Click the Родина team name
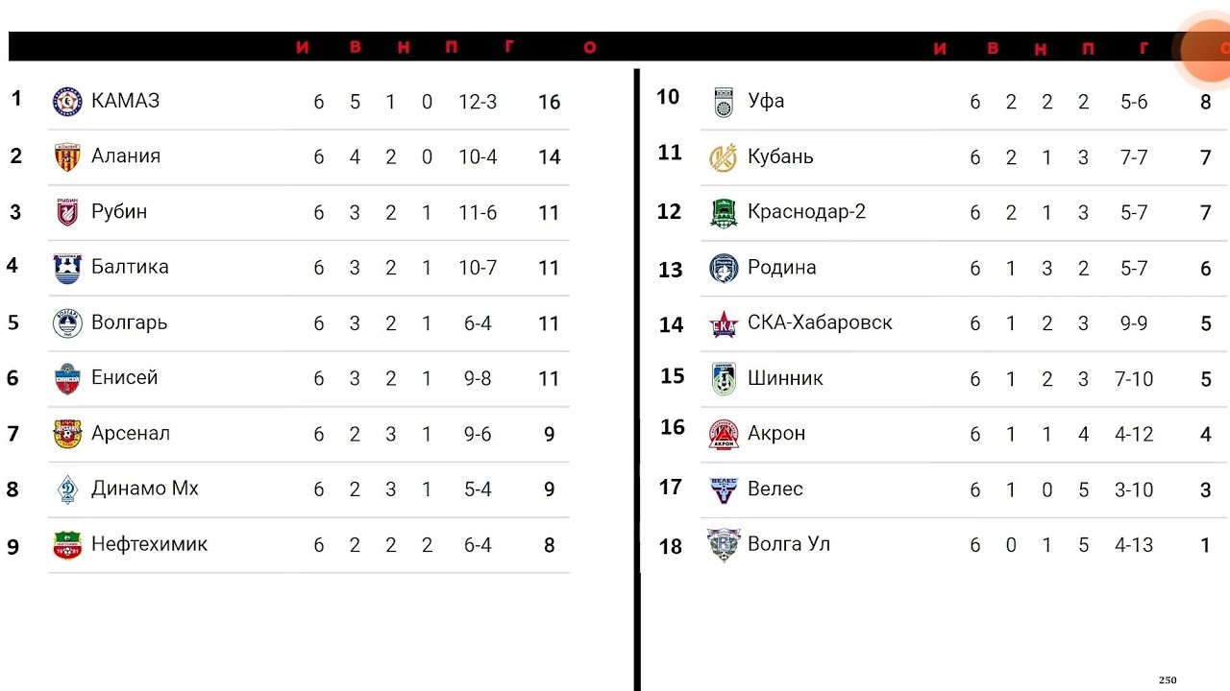Screen dimensions: 1230x691 pos(781,267)
